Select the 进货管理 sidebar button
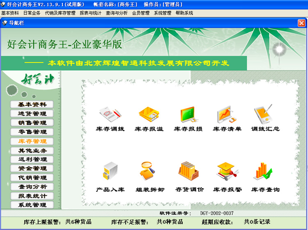 click(x=32, y=113)
